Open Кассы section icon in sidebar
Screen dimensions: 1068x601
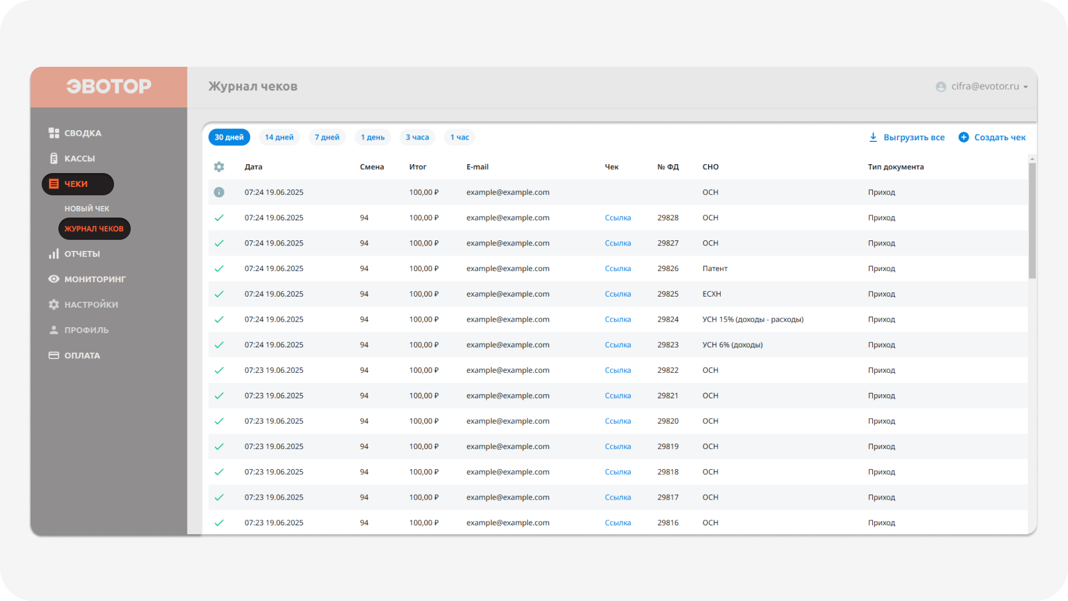pyautogui.click(x=54, y=159)
